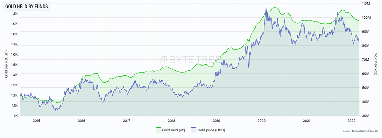Click the Gold held (oz) right axis title
The image size is (382, 138).
tap(376, 64)
